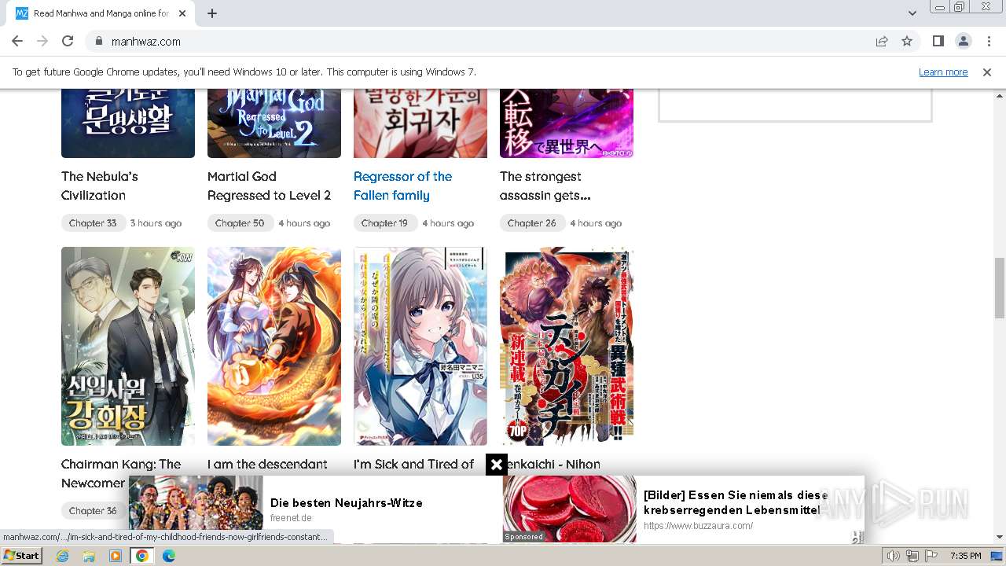Switch to Chrome in the taskbar
The height and width of the screenshot is (566, 1006).
tap(142, 556)
